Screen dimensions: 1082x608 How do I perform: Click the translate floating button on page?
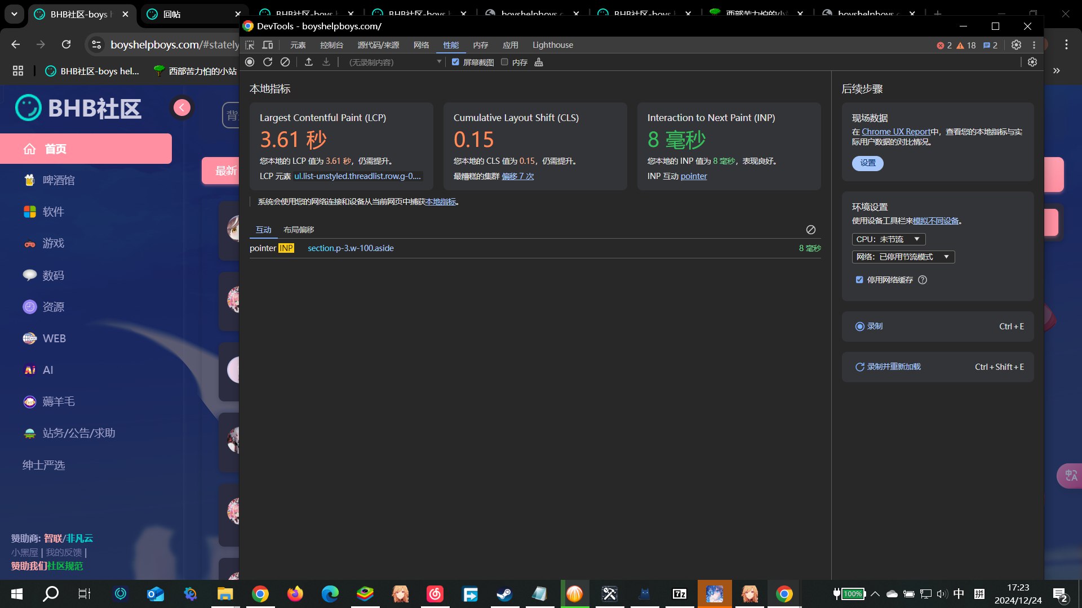1070,476
